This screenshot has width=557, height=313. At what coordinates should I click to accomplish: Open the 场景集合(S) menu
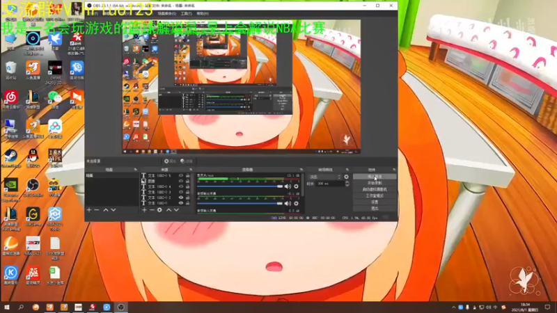pos(166,13)
